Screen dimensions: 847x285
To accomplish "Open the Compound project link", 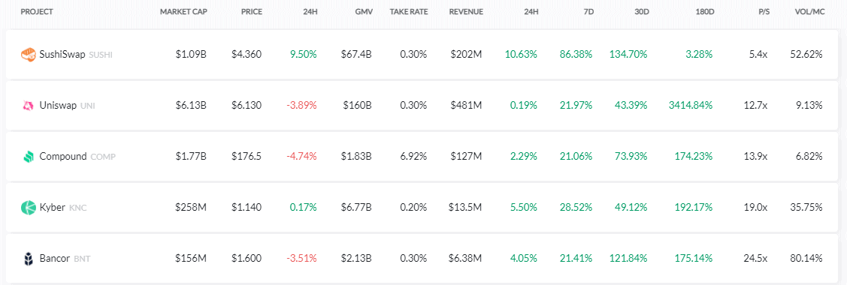I will coord(63,157).
